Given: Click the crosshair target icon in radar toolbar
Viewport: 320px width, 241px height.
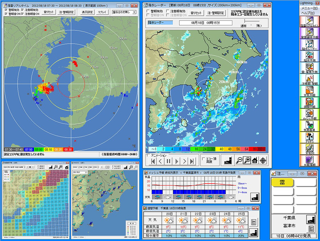Looking at the screenshot, I should click(x=263, y=160).
